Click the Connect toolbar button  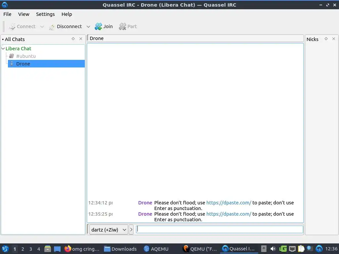pos(22,26)
